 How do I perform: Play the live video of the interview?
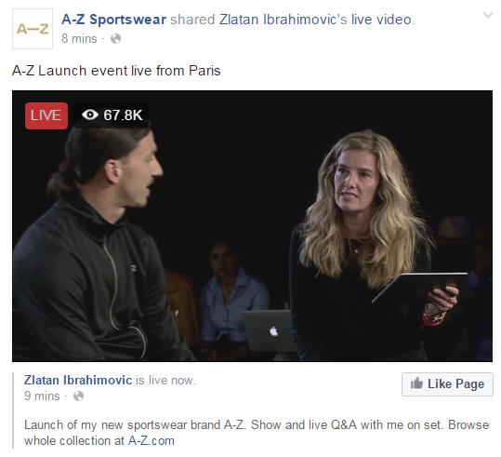click(x=252, y=226)
